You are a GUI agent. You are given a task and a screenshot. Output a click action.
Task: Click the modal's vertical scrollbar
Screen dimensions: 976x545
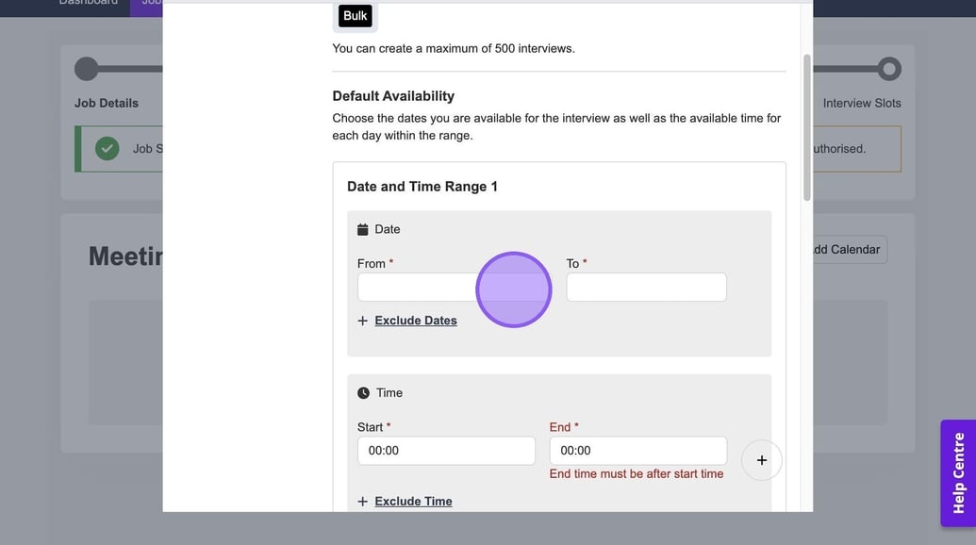coord(806,127)
